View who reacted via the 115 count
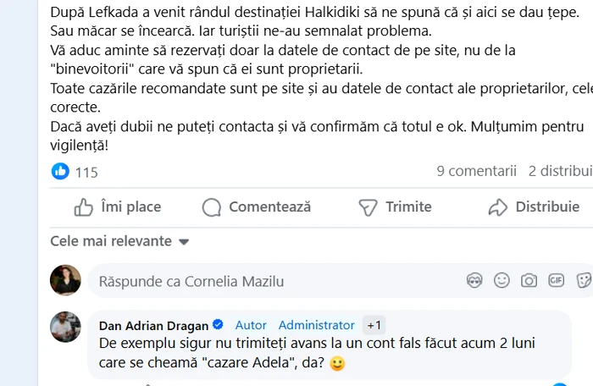The height and width of the screenshot is (386, 593). tap(86, 173)
